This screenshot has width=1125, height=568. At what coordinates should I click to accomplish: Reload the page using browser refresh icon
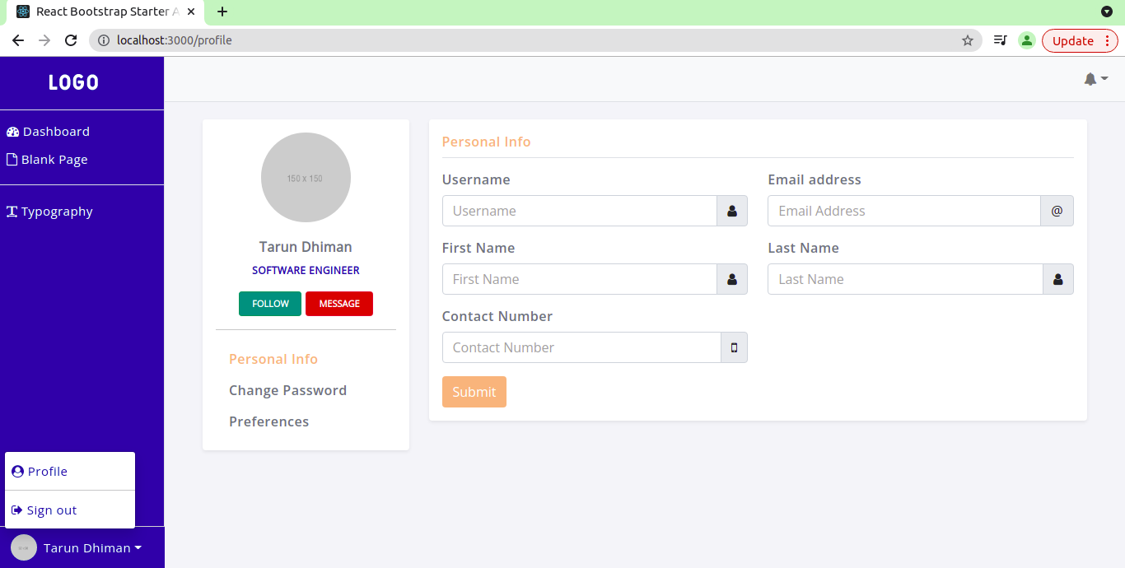tap(71, 40)
